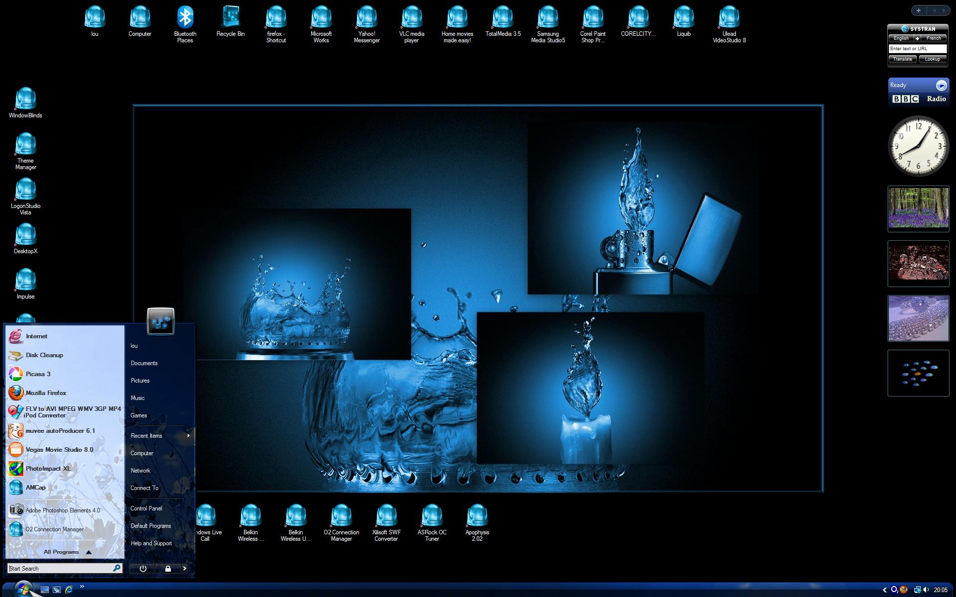Click the Lookup button in SYSTRAN gadget
This screenshot has width=956, height=597.
click(932, 59)
